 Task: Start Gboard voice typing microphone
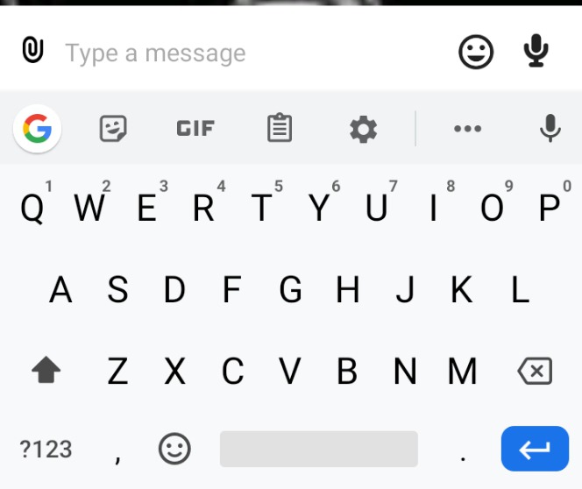tap(550, 128)
